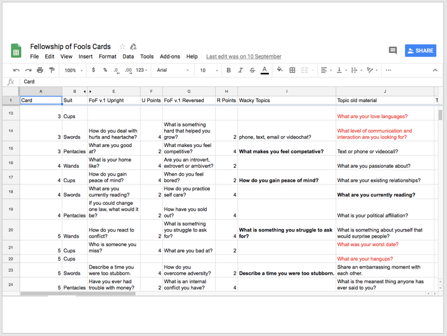Click the Undo arrow icon
Screen dimensions: 447x336
16,70
